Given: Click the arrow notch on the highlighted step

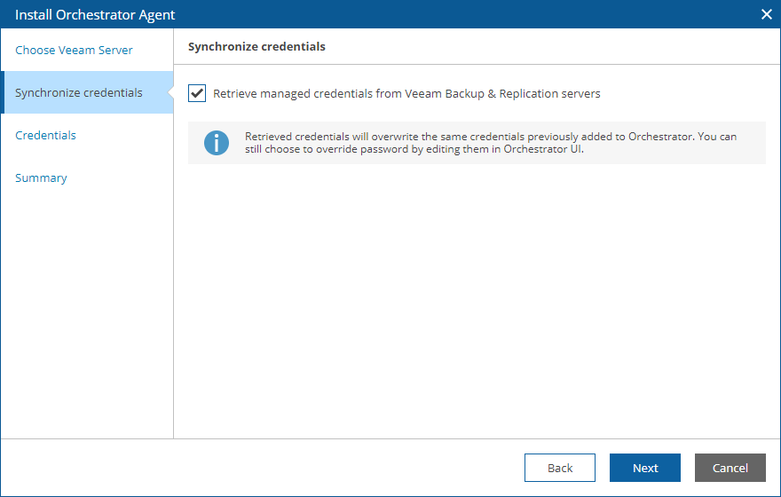Looking at the screenshot, I should click(x=170, y=92).
